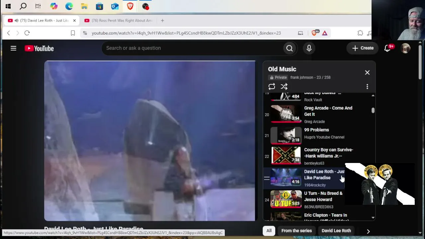Open the browser extensions menu
The image size is (425, 239).
tap(360, 33)
